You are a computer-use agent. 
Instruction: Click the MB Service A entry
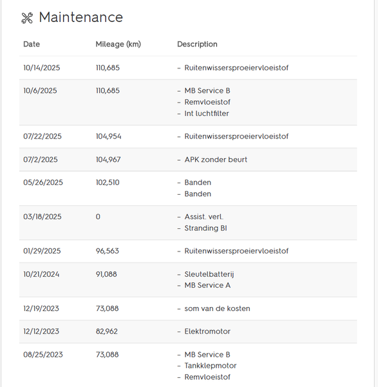tap(207, 285)
